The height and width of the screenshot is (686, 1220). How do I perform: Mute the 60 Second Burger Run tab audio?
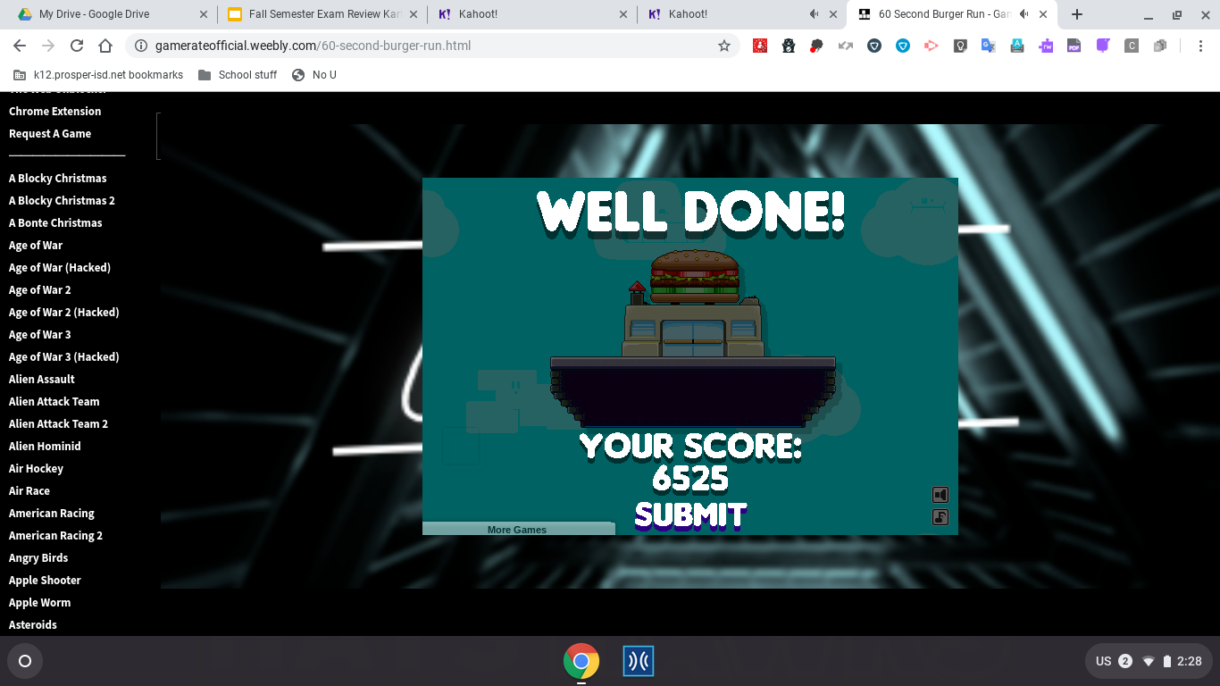[x=1024, y=14]
